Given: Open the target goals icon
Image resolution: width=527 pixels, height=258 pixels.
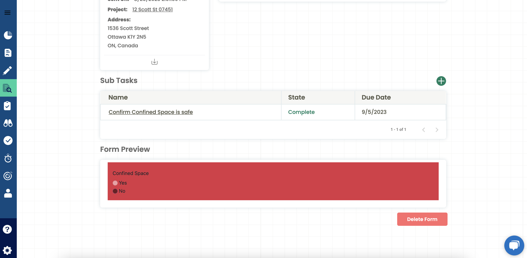Looking at the screenshot, I should coord(8,176).
